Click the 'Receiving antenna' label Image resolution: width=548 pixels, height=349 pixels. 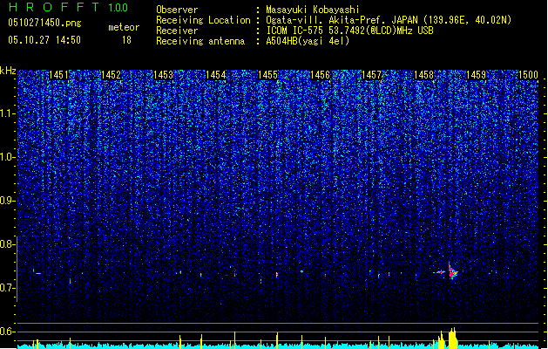pyautogui.click(x=200, y=41)
